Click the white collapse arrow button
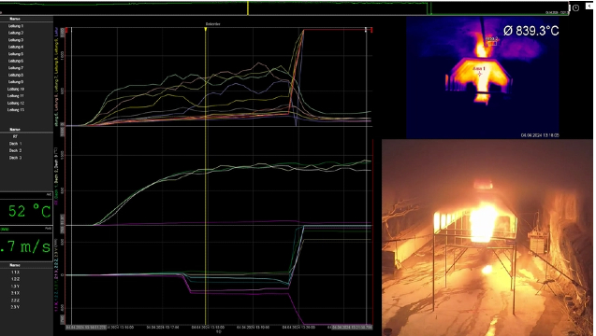Viewport: 596px width, 336px height. [x=589, y=7]
